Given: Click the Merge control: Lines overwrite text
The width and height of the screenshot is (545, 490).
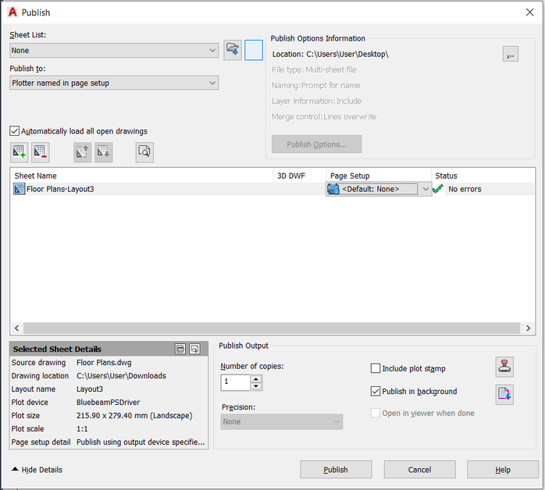Looking at the screenshot, I should point(324,117).
